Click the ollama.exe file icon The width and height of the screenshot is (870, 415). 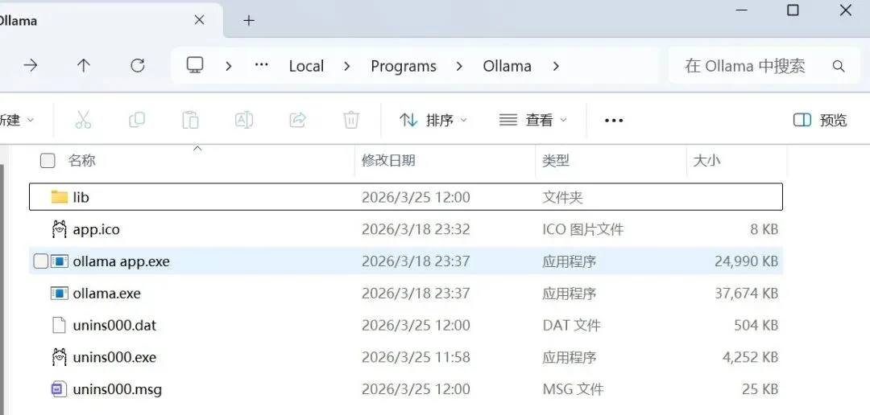pos(60,293)
